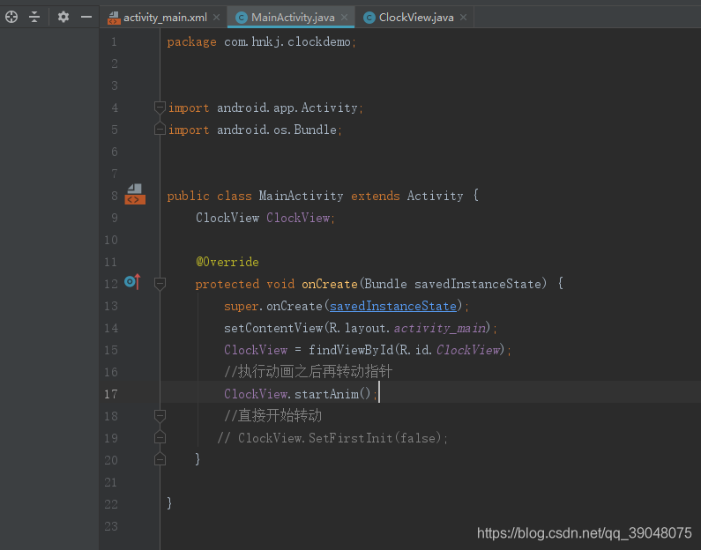Viewport: 701px width, 550px height.
Task: Click the related XML file gutter icon on line 8
Action: click(x=135, y=195)
